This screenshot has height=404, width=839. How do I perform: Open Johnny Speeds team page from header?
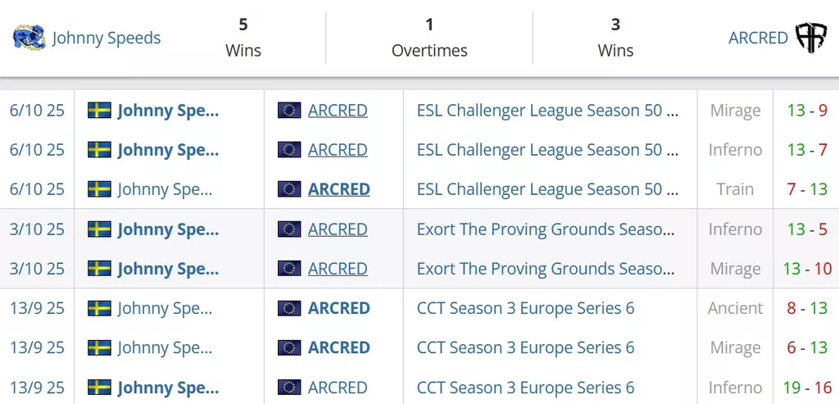tap(107, 38)
